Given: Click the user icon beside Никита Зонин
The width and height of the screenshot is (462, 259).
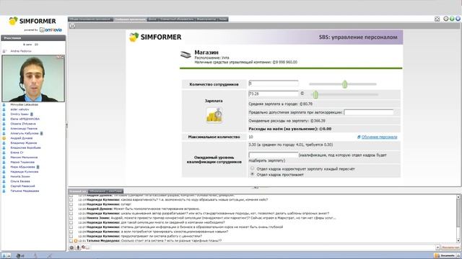Looking at the screenshot, I should pos(4,176).
